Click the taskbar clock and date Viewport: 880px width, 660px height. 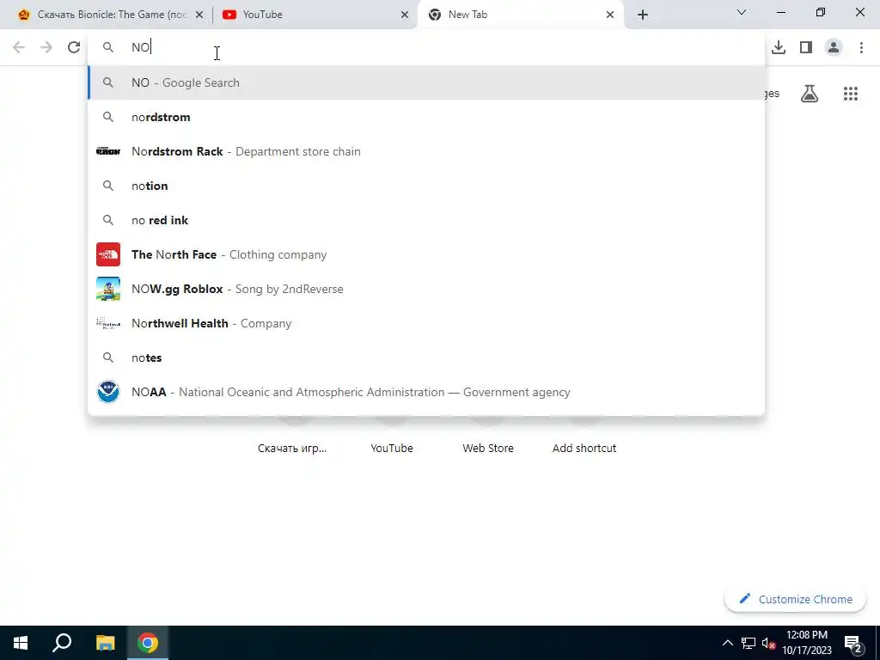click(806, 643)
